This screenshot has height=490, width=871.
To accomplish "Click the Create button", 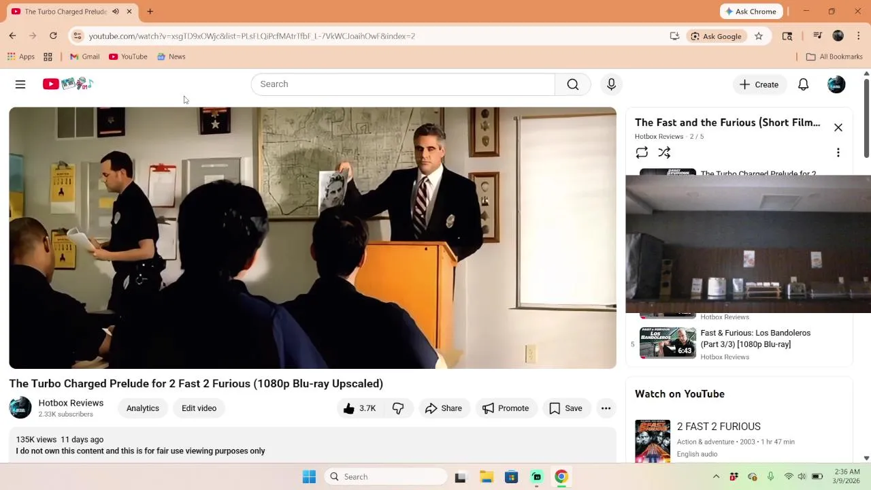I will point(759,84).
